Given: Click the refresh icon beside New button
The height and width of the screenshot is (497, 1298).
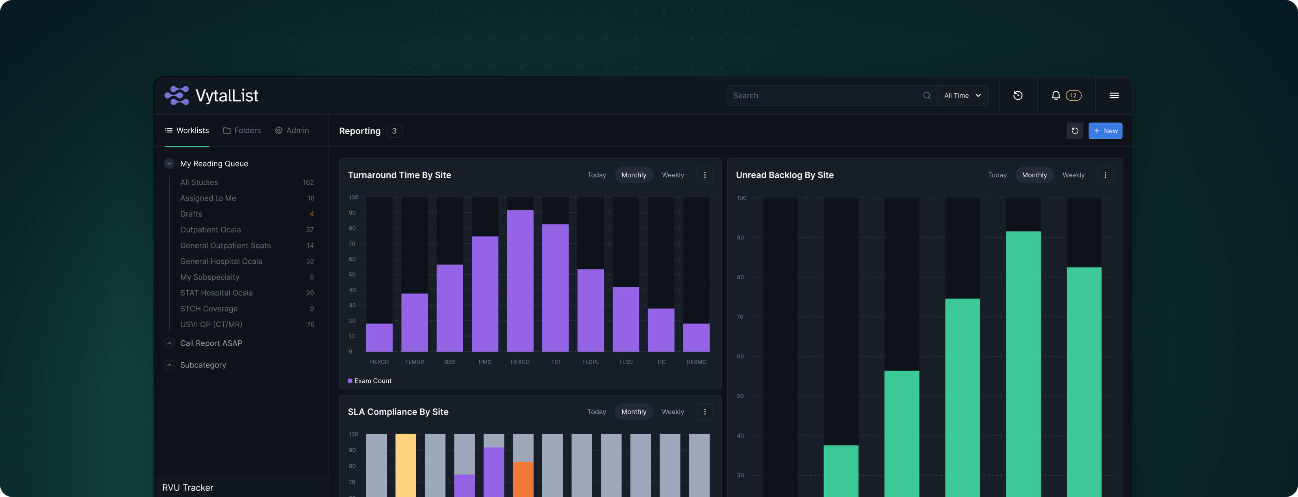Looking at the screenshot, I should click(x=1074, y=131).
